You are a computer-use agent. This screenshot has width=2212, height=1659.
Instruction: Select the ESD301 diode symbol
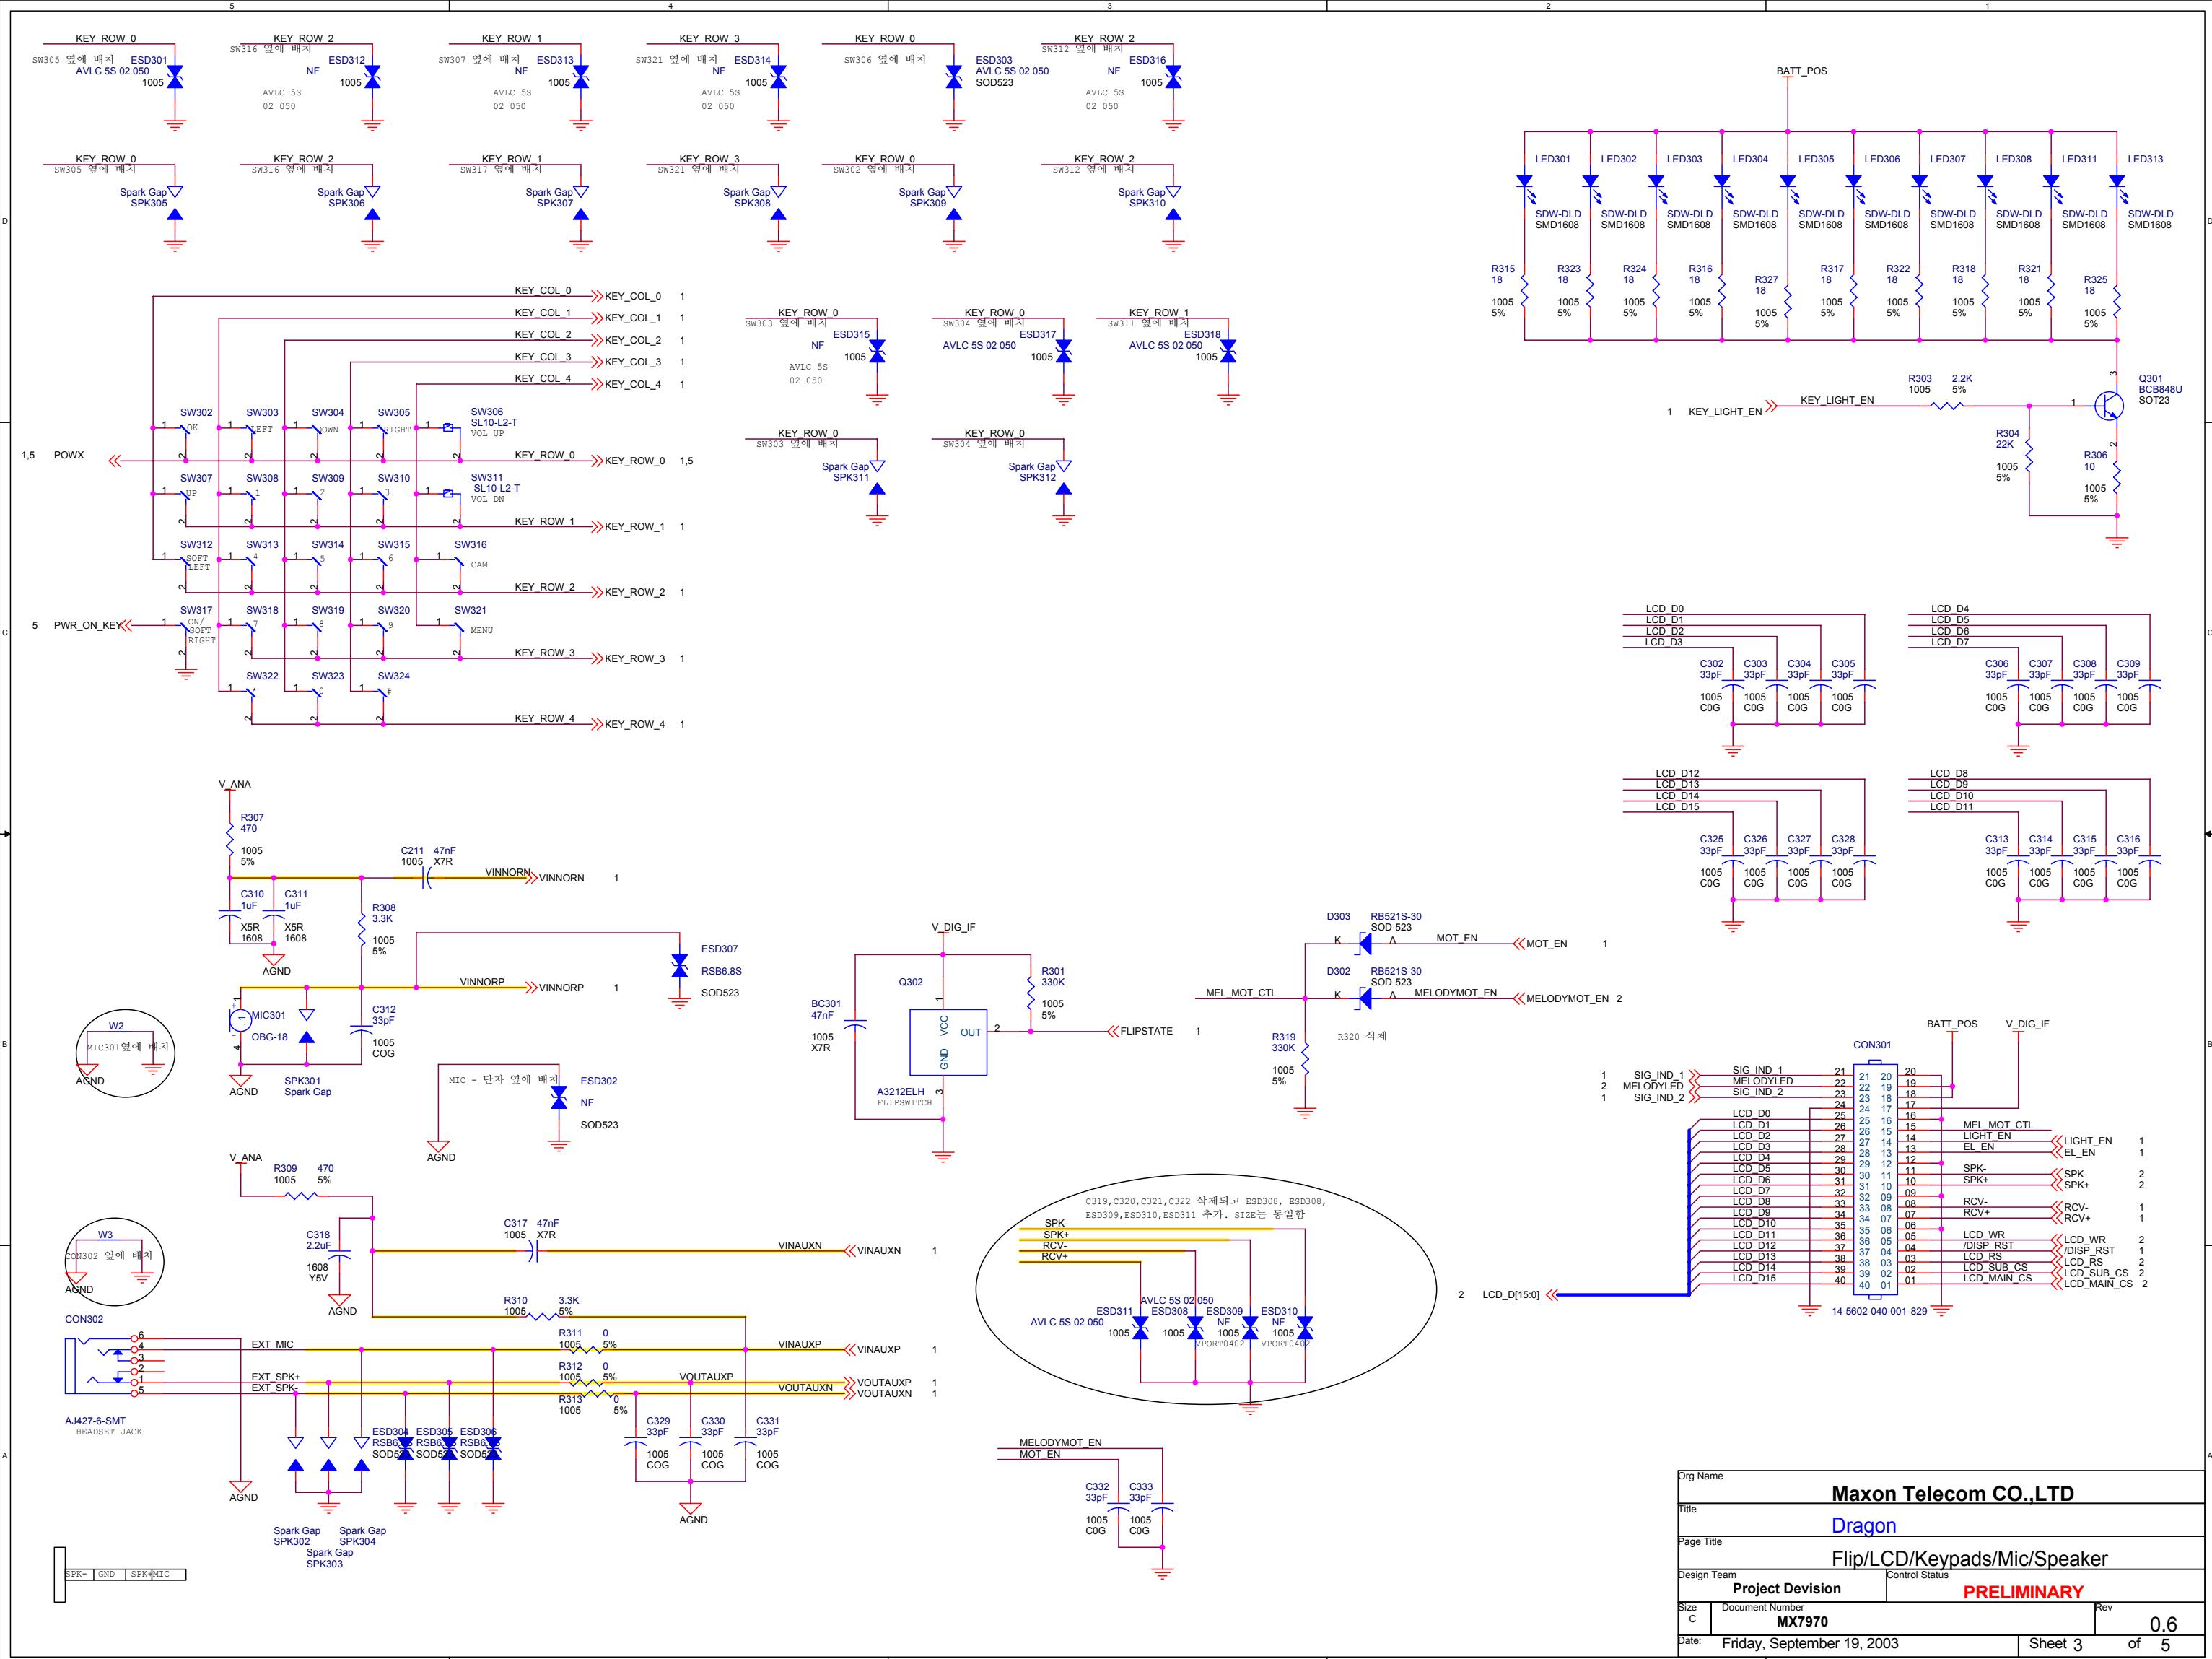[x=175, y=77]
